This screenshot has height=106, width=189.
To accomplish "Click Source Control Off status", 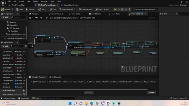I will coord(179,98).
